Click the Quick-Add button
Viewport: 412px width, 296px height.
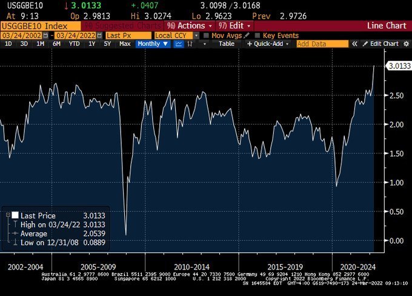pos(268,43)
